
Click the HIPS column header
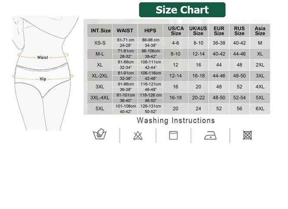click(150, 31)
